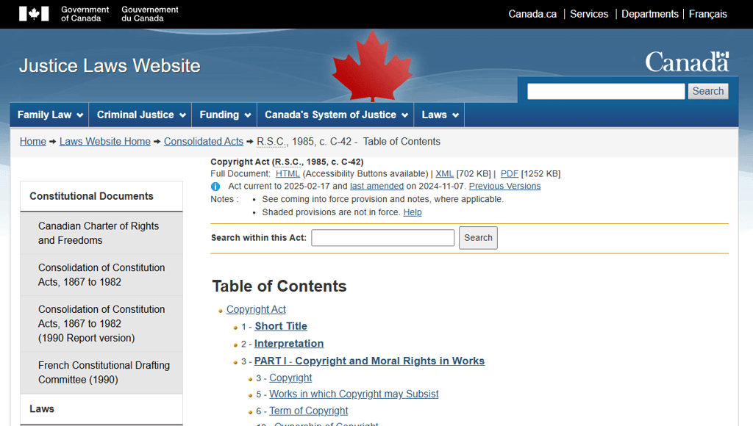Click the last amended link

(x=376, y=186)
